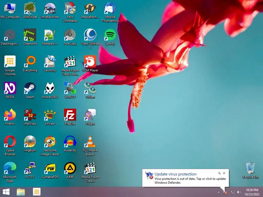This screenshot has width=263, height=197.
Task: Open the taskbar clock showing 10:50 PM
Action: tap(252, 192)
